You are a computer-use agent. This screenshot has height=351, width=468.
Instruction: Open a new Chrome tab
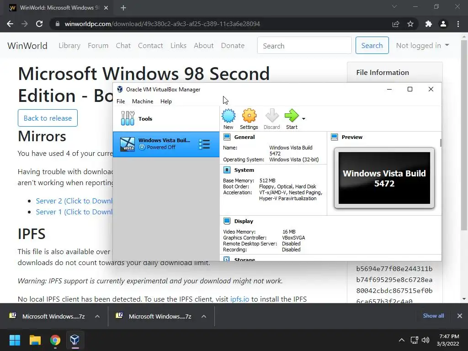pos(123,8)
